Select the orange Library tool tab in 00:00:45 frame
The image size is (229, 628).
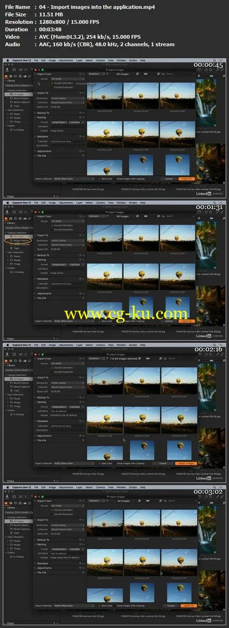pyautogui.click(x=6, y=76)
